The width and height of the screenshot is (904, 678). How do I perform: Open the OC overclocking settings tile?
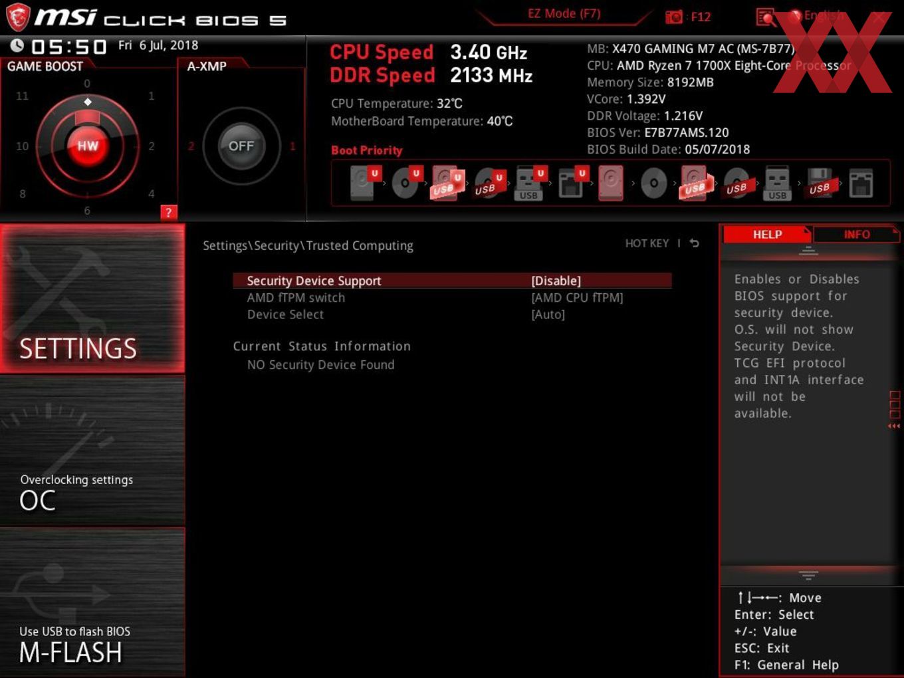[92, 451]
